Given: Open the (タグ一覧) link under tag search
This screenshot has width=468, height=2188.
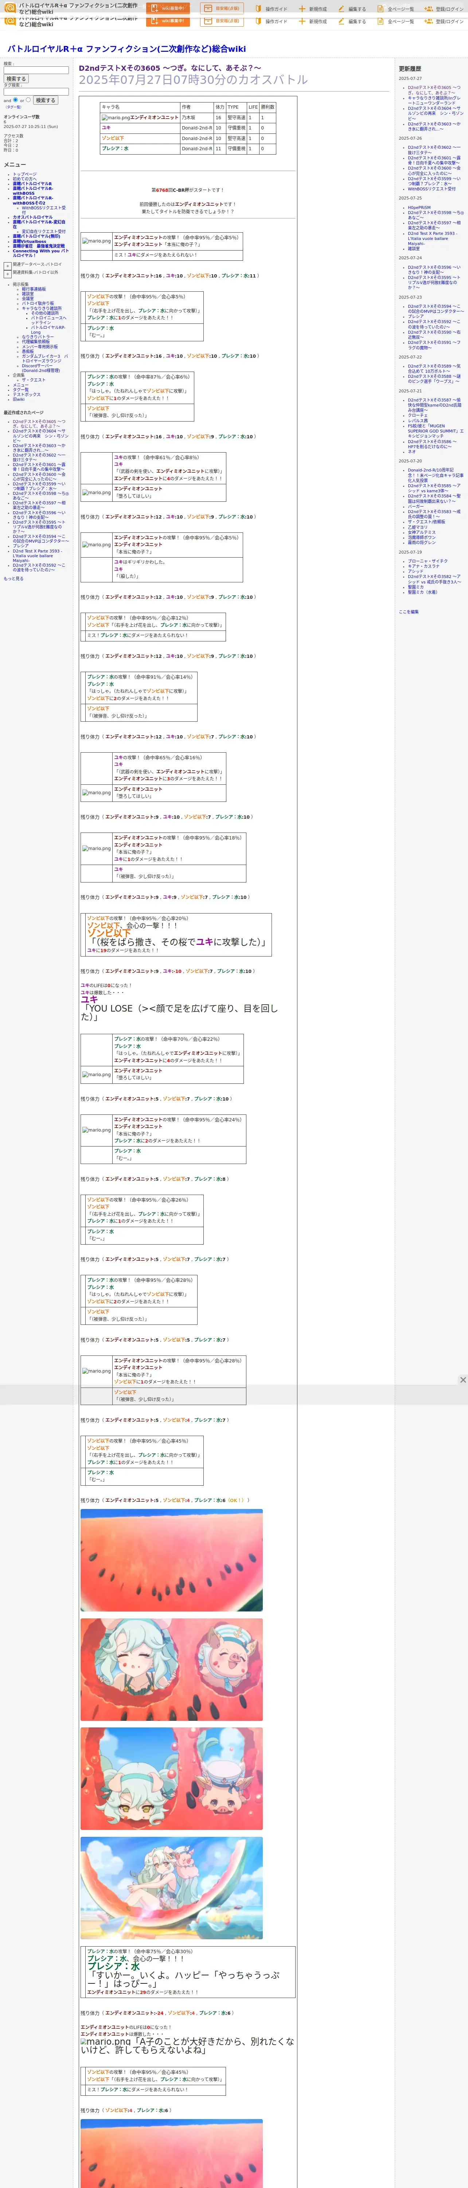Looking at the screenshot, I should coord(13,107).
